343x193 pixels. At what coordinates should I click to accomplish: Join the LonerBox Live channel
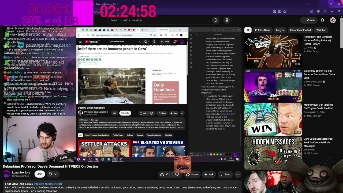click(x=40, y=174)
